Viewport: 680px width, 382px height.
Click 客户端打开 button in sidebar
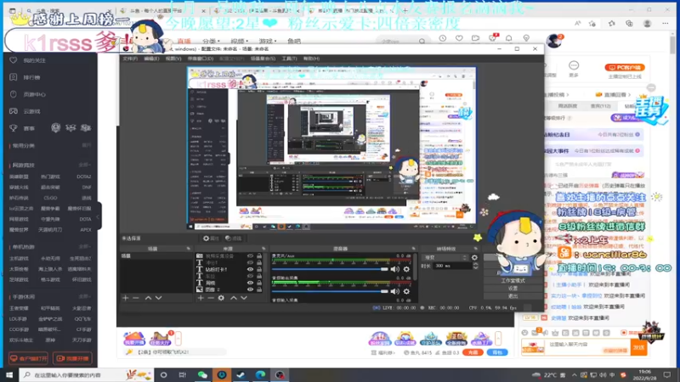tap(28, 358)
